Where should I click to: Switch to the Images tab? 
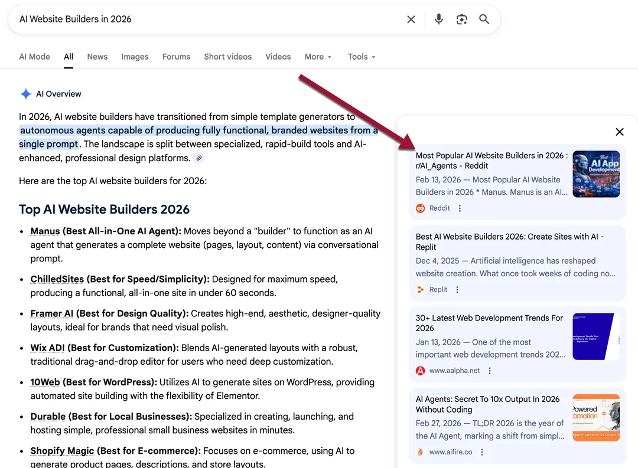point(135,57)
